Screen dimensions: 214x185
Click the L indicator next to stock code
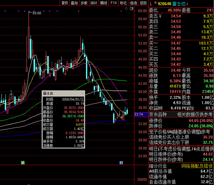coord(151,4)
